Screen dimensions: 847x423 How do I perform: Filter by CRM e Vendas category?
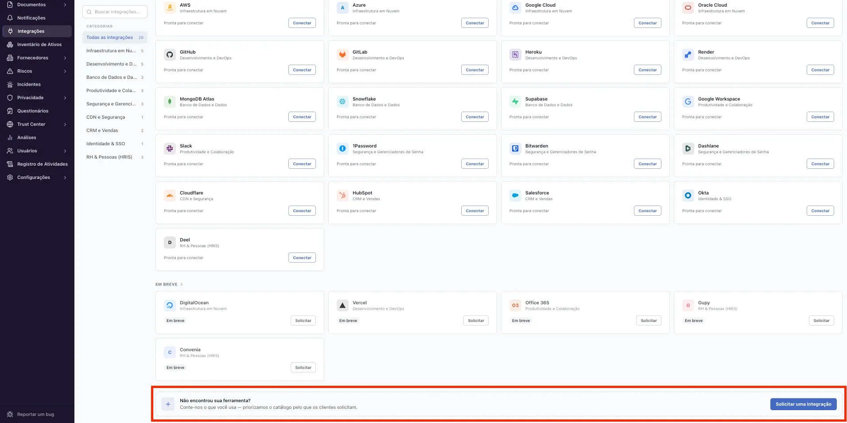pos(115,131)
